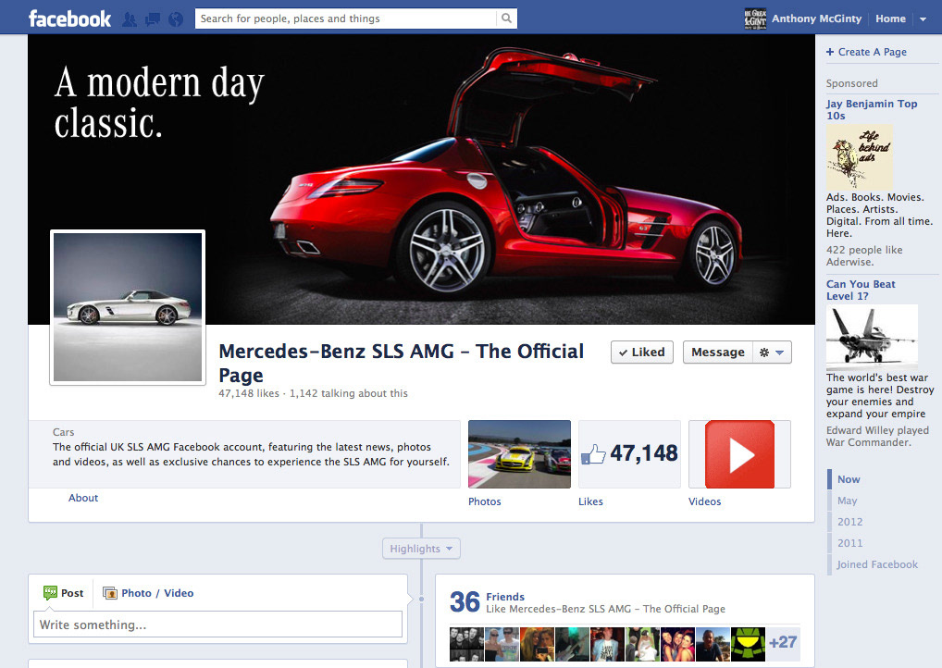Click the Write something field
The width and height of the screenshot is (942, 668).
pos(217,625)
